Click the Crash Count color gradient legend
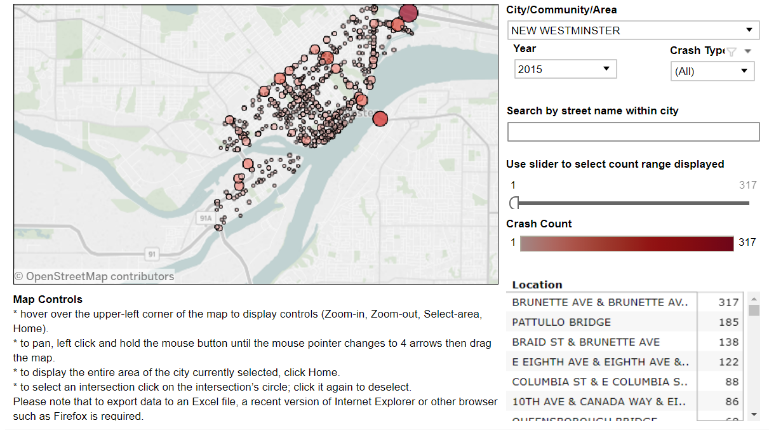Viewport: 769px width, 430px height. tap(627, 243)
